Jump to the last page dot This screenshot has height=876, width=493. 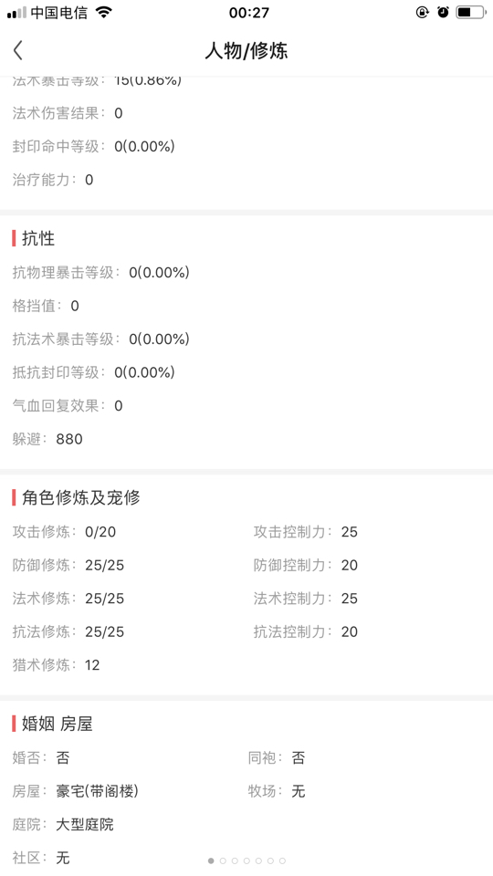click(282, 860)
